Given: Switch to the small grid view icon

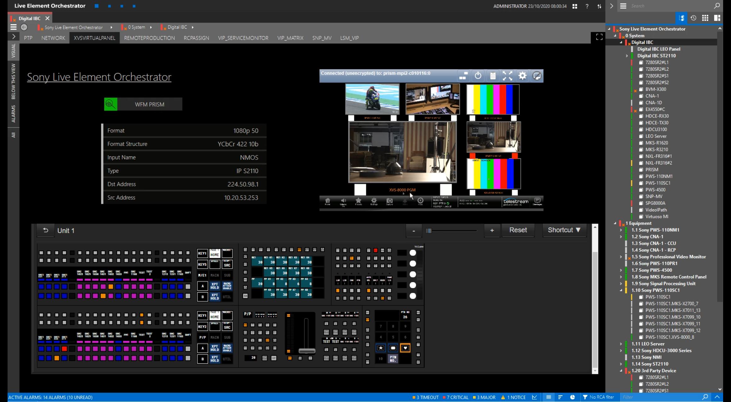Looking at the screenshot, I should pos(705,18).
